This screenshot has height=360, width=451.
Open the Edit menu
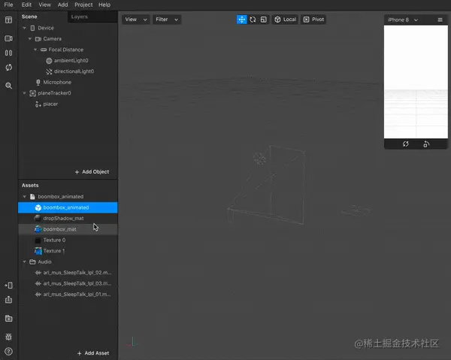[x=26, y=5]
